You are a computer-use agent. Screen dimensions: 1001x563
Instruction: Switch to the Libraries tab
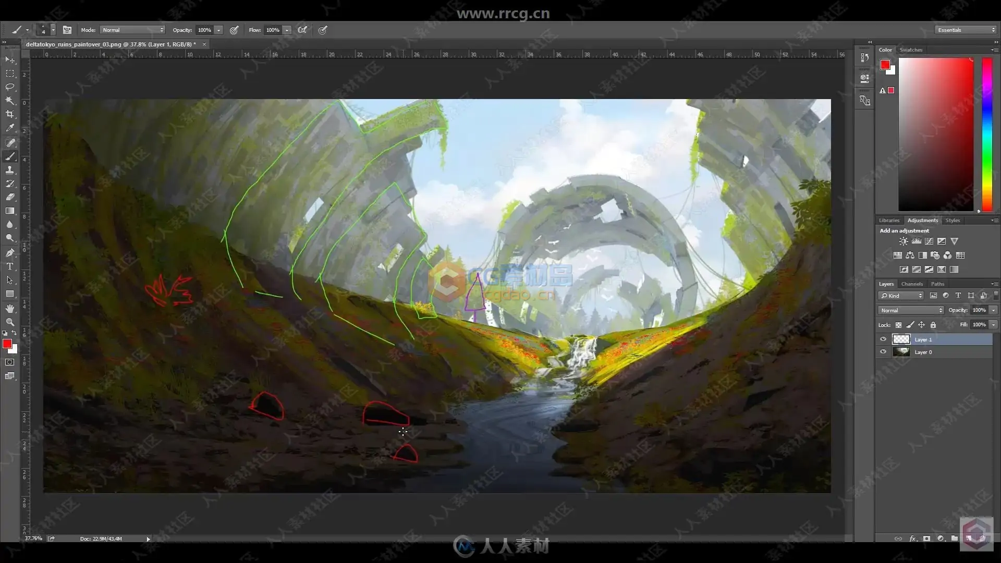(889, 221)
